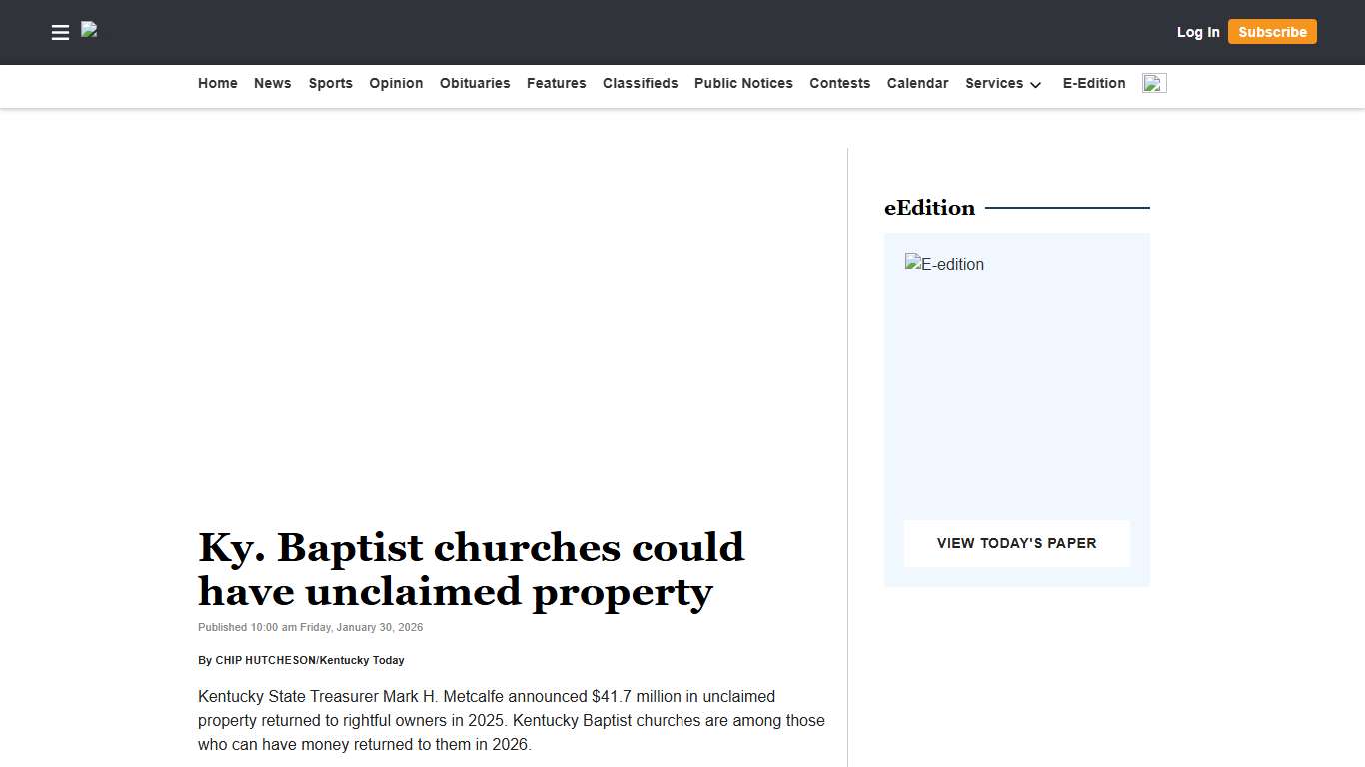Open the Opinion page
Screen dimensions: 1365x767
(x=396, y=83)
